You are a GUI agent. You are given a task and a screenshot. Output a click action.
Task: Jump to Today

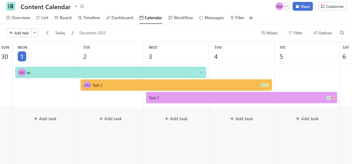coord(60,33)
